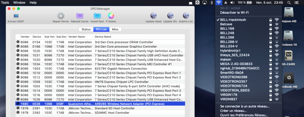Click the date and time in menu bar
Image resolution: width=304 pixels, height=117 pixels.
click(x=269, y=2)
